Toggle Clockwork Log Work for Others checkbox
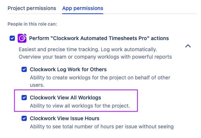 (24, 69)
